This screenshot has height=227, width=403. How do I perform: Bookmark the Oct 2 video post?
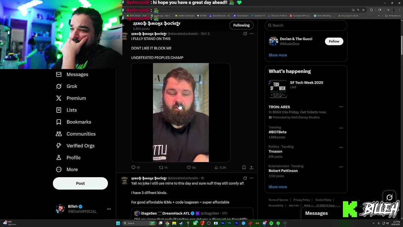pyautogui.click(x=244, y=167)
